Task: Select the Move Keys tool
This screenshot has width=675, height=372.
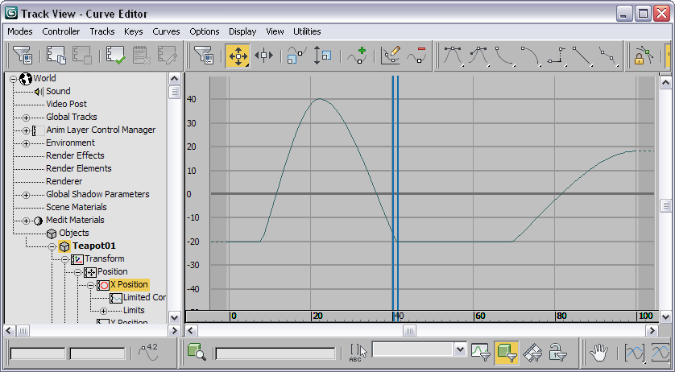Action: pyautogui.click(x=238, y=56)
